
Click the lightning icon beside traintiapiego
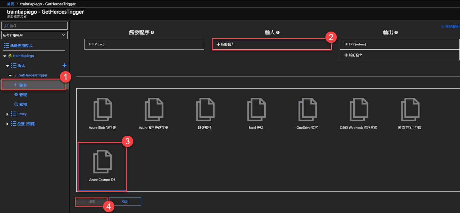tap(10, 56)
